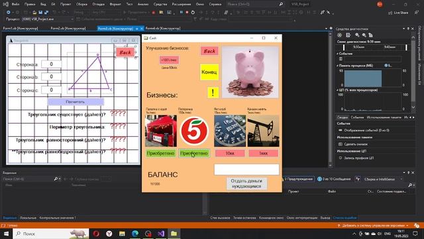Switch to the Локальные tab
The image size is (424, 239).
pyautogui.click(x=28, y=218)
